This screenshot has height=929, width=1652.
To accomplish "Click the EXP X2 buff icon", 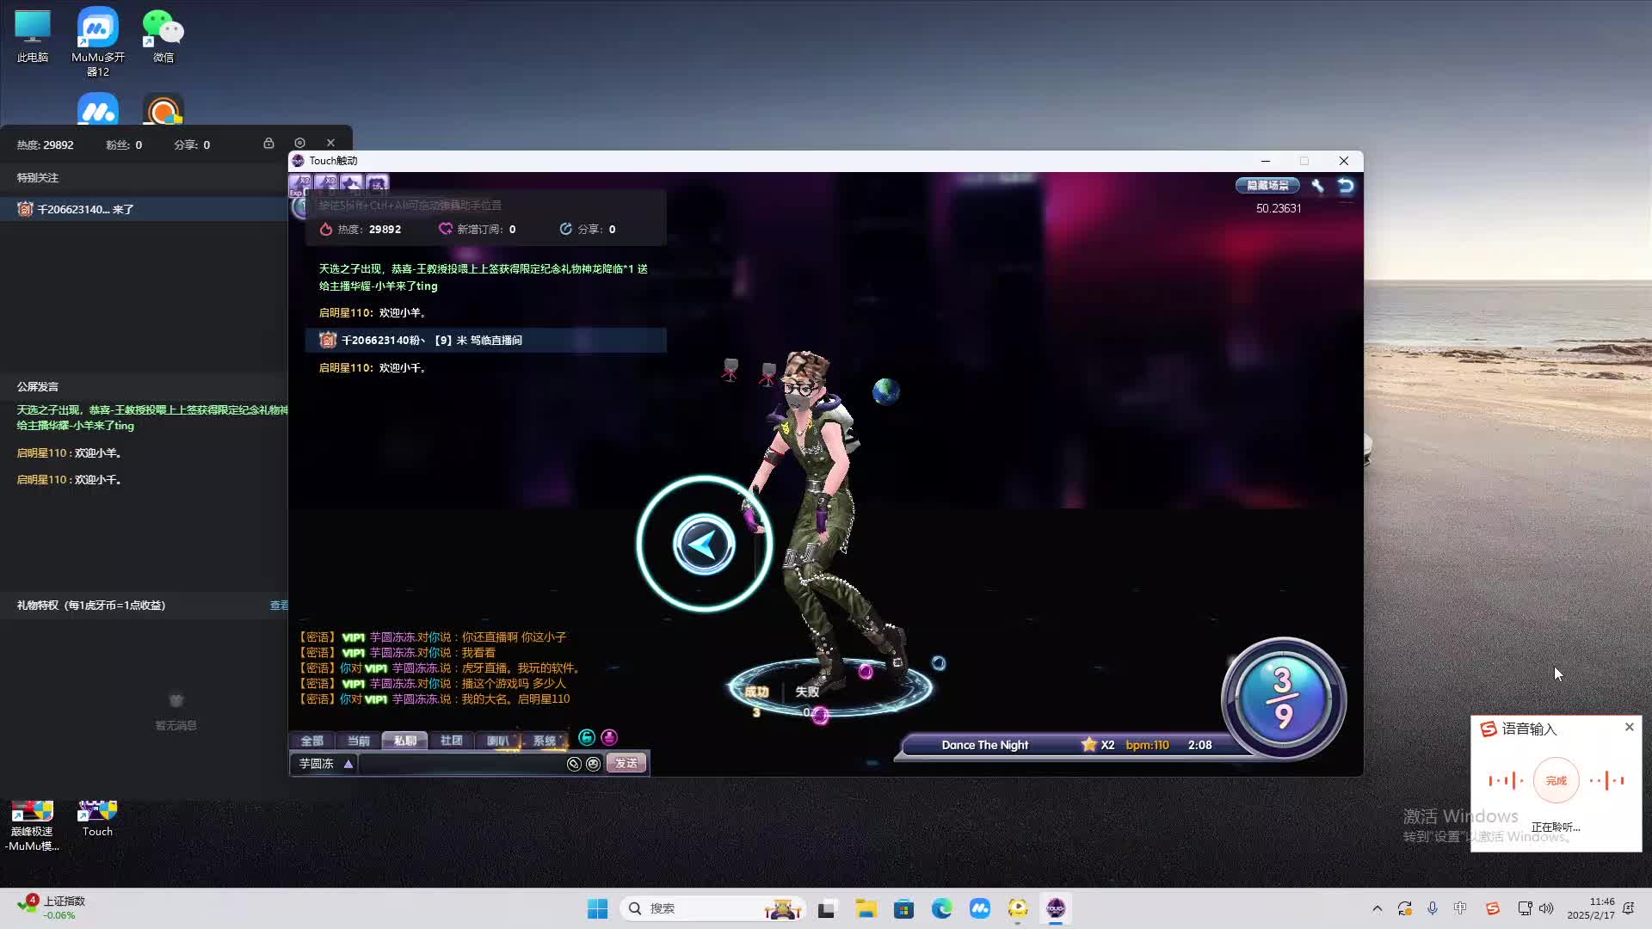I will [x=300, y=183].
